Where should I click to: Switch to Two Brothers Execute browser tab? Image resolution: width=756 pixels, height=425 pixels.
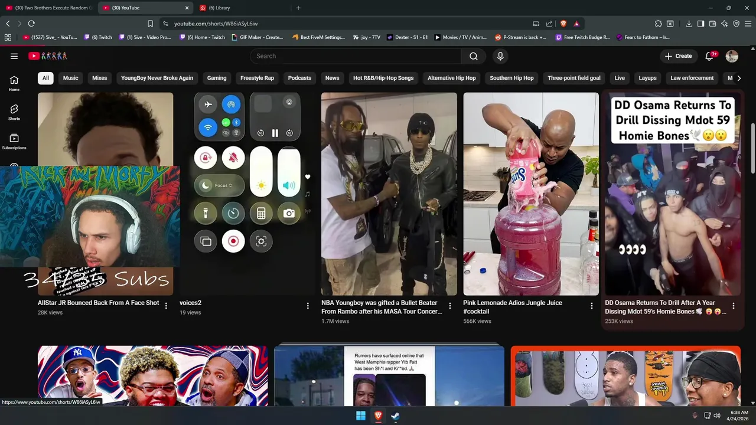48,8
